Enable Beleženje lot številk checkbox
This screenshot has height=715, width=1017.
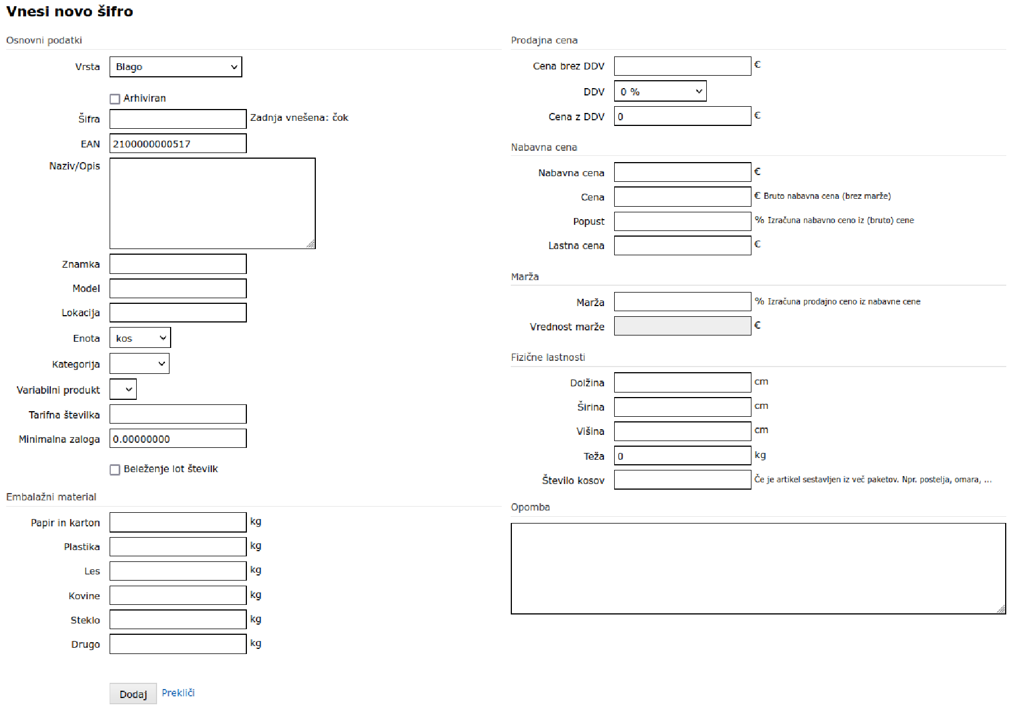click(115, 470)
